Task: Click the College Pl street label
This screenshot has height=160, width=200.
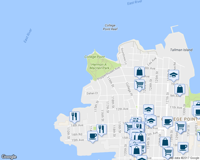Action: click(x=129, y=89)
